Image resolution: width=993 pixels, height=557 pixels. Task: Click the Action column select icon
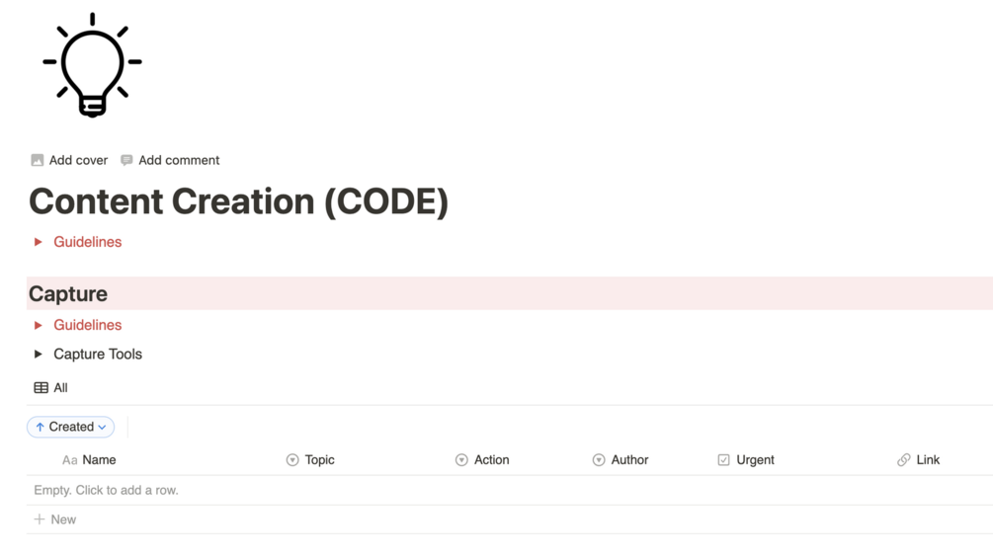[x=461, y=460]
